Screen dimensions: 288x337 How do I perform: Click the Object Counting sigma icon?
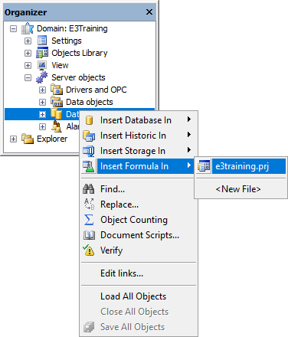click(89, 220)
